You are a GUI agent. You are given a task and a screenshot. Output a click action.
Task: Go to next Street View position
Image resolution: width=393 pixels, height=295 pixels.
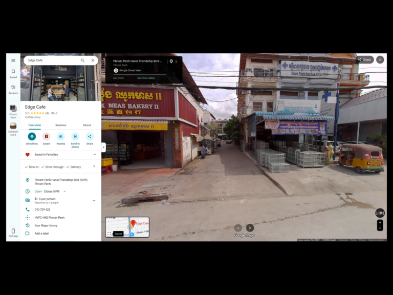(250, 228)
